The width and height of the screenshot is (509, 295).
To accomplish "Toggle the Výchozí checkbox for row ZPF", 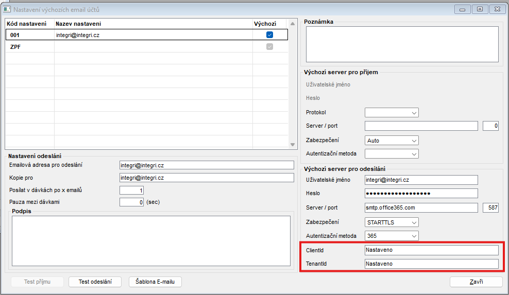I will coord(269,47).
